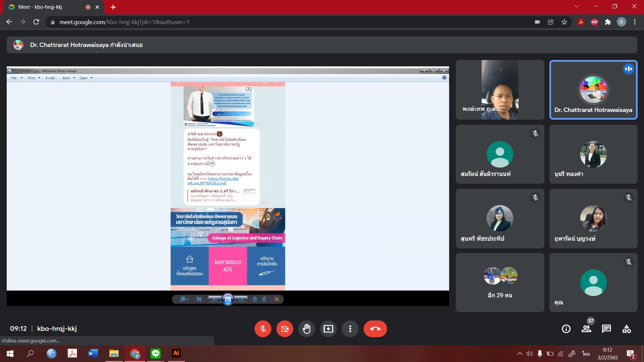Open Chrome extensions puzzle icon

608,22
